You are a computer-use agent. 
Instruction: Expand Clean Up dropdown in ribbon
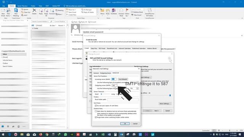pyautogui.click(x=26, y=12)
